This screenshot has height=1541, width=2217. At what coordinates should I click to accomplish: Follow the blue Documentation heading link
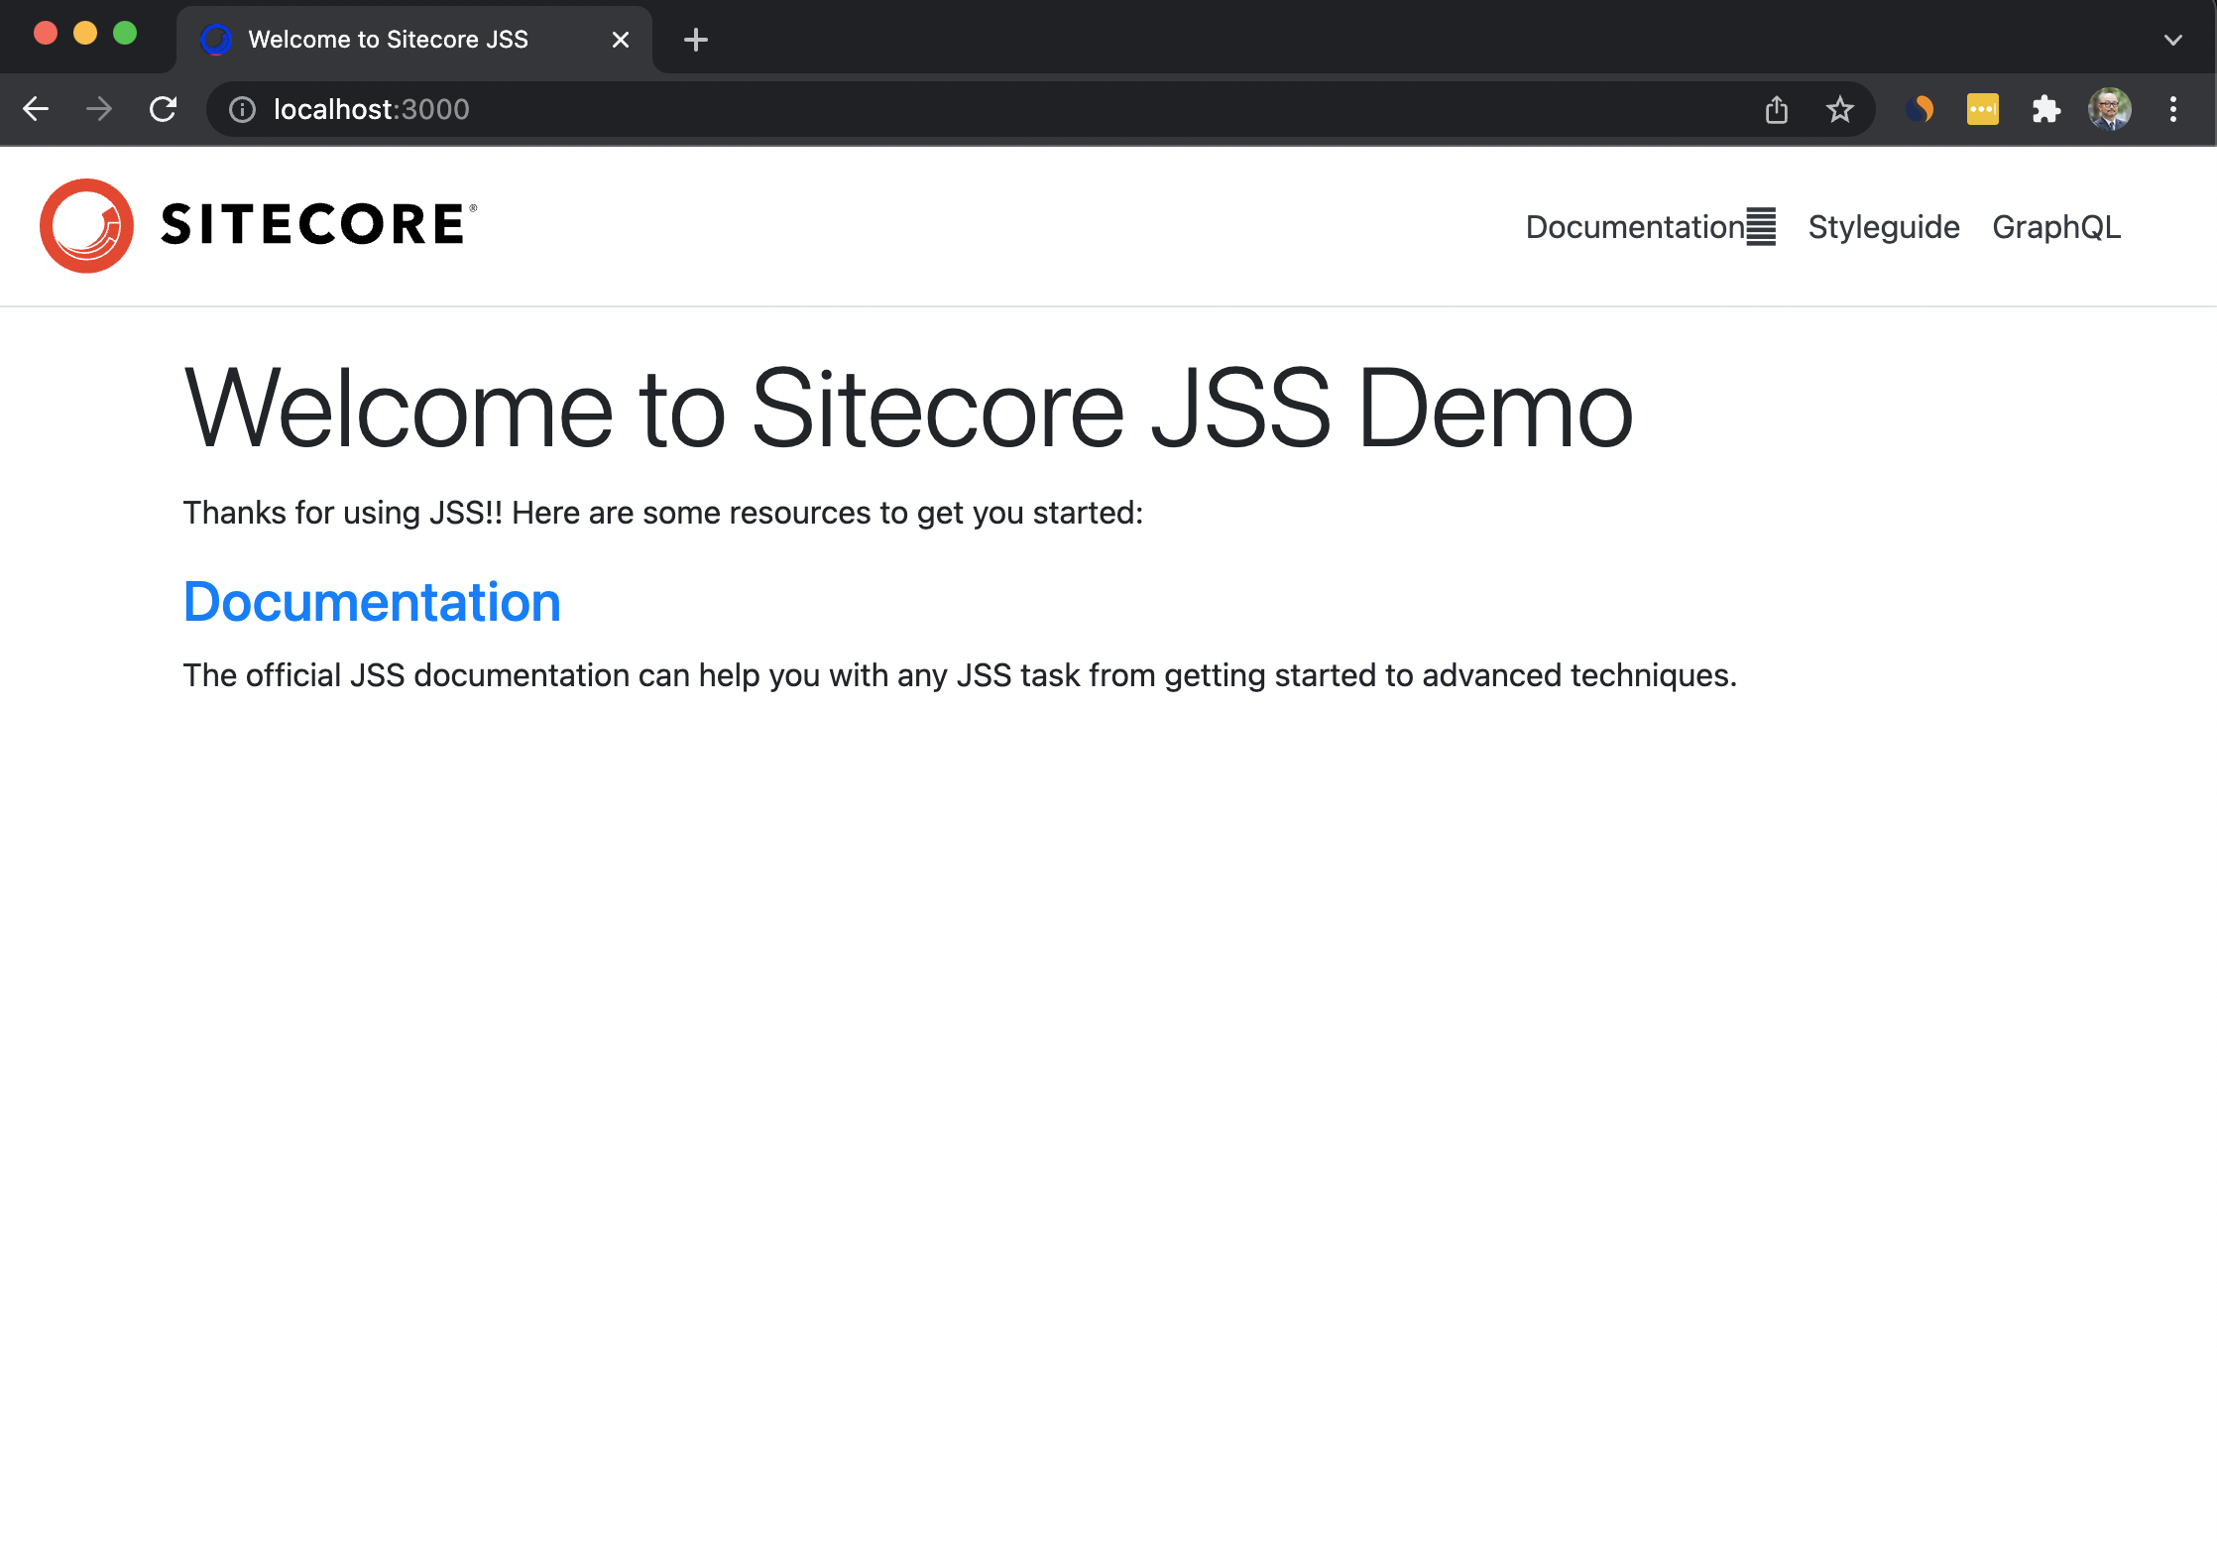372,602
